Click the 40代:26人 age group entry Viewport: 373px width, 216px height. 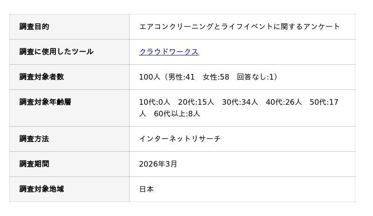click(x=283, y=102)
